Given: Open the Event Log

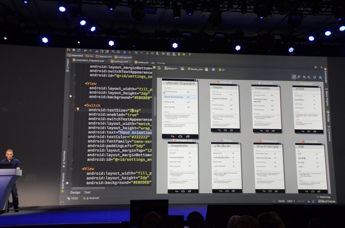Looking at the screenshot, I should 323,197.
